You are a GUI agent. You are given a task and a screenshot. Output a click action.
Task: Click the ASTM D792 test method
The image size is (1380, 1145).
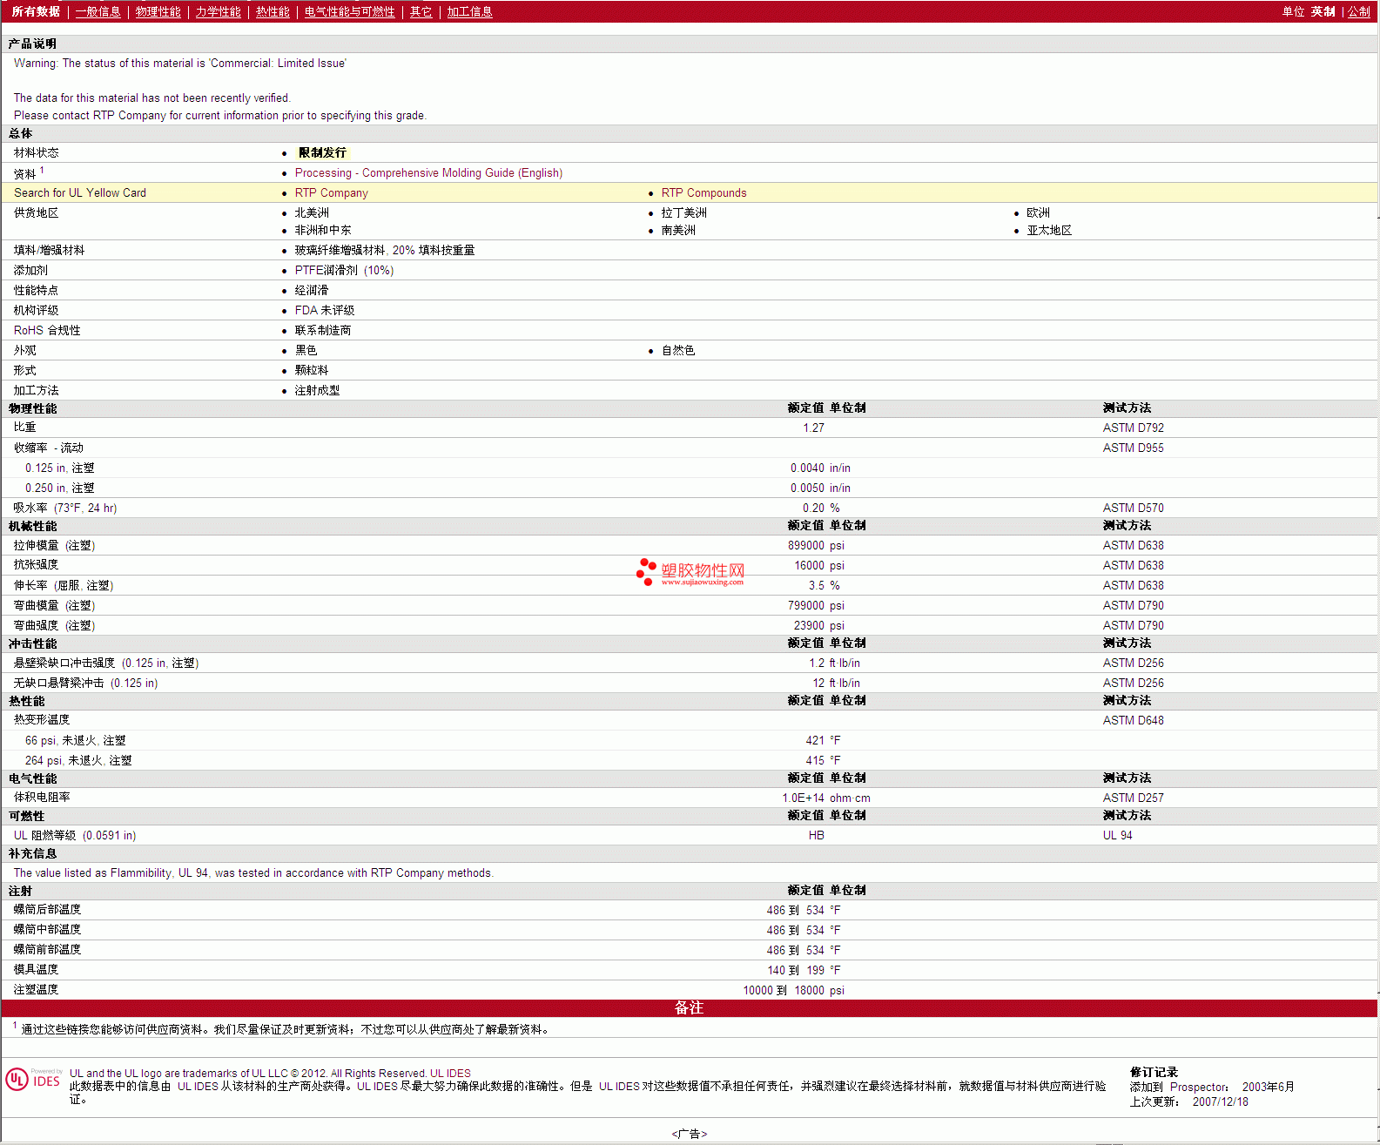pos(1133,428)
